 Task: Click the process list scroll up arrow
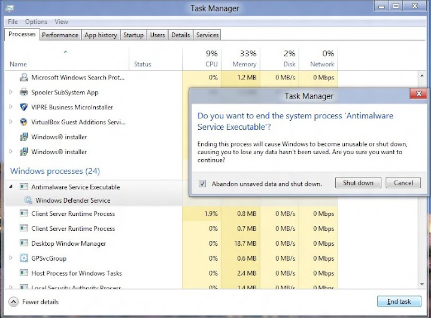(422, 75)
